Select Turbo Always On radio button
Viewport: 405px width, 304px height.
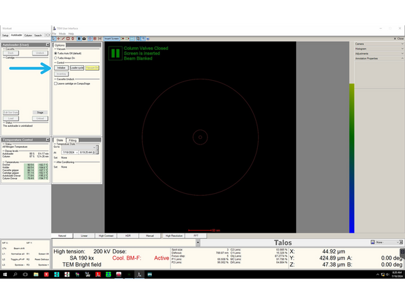point(55,58)
